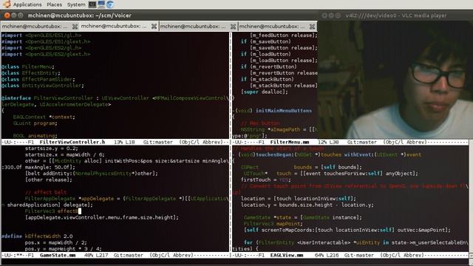Click 'FilterViewController.h' in the mode line
This screenshot has width=473, height=266.
tap(72, 142)
